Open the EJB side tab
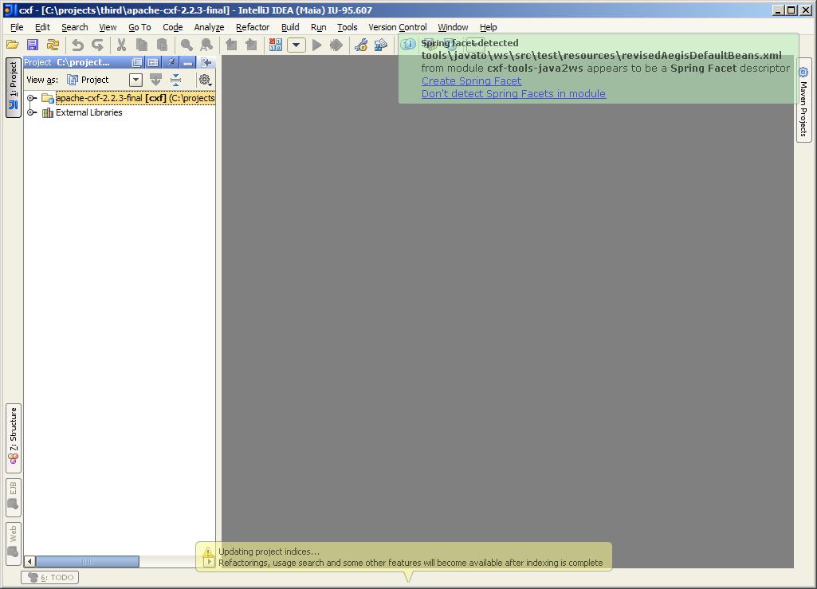 pyautogui.click(x=13, y=497)
